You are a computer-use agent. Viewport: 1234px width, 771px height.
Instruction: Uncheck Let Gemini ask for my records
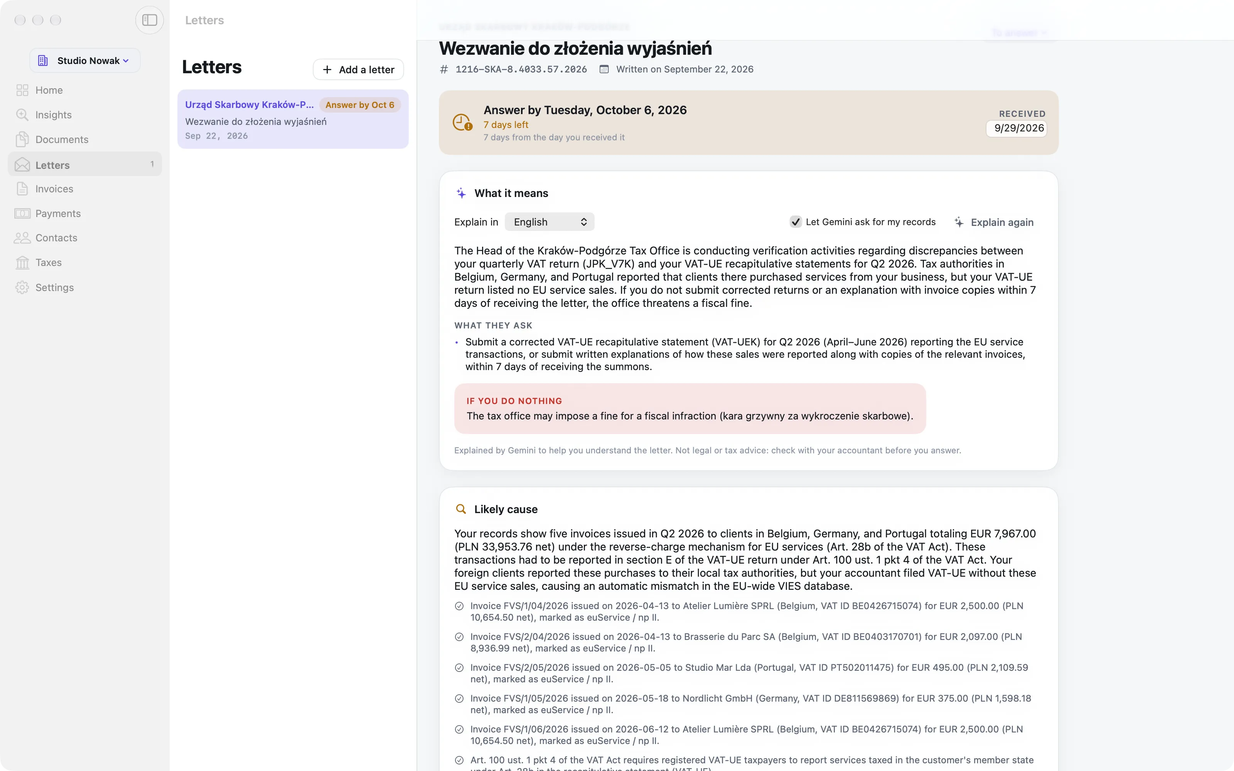pyautogui.click(x=796, y=222)
